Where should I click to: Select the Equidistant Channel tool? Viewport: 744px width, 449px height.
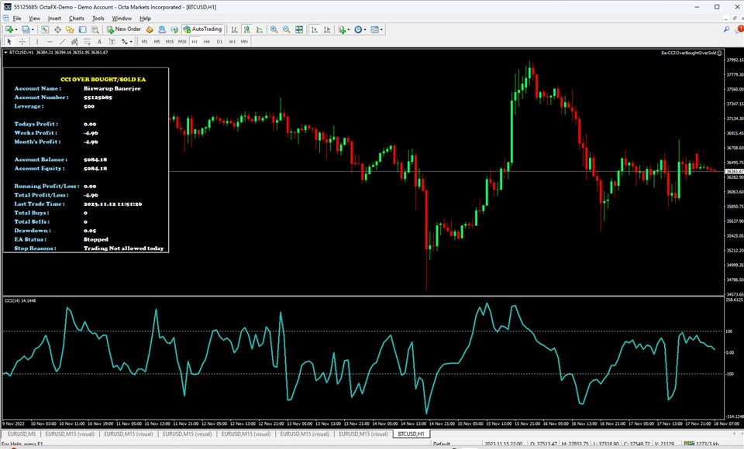pos(74,42)
